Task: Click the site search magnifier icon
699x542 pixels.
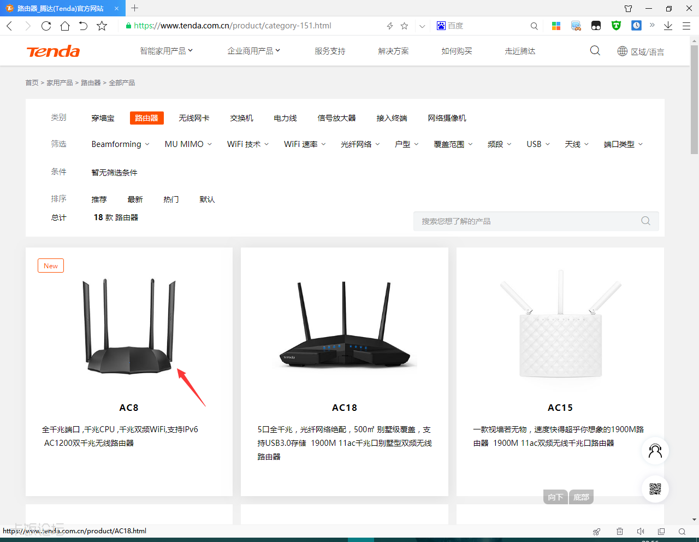Action: tap(595, 51)
